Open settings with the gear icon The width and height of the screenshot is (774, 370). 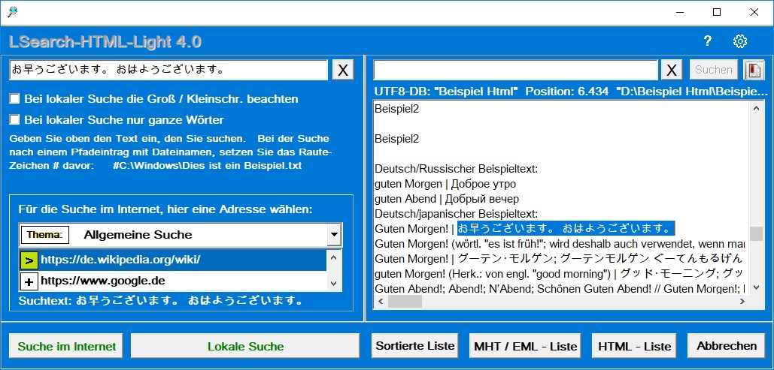pyautogui.click(x=740, y=41)
